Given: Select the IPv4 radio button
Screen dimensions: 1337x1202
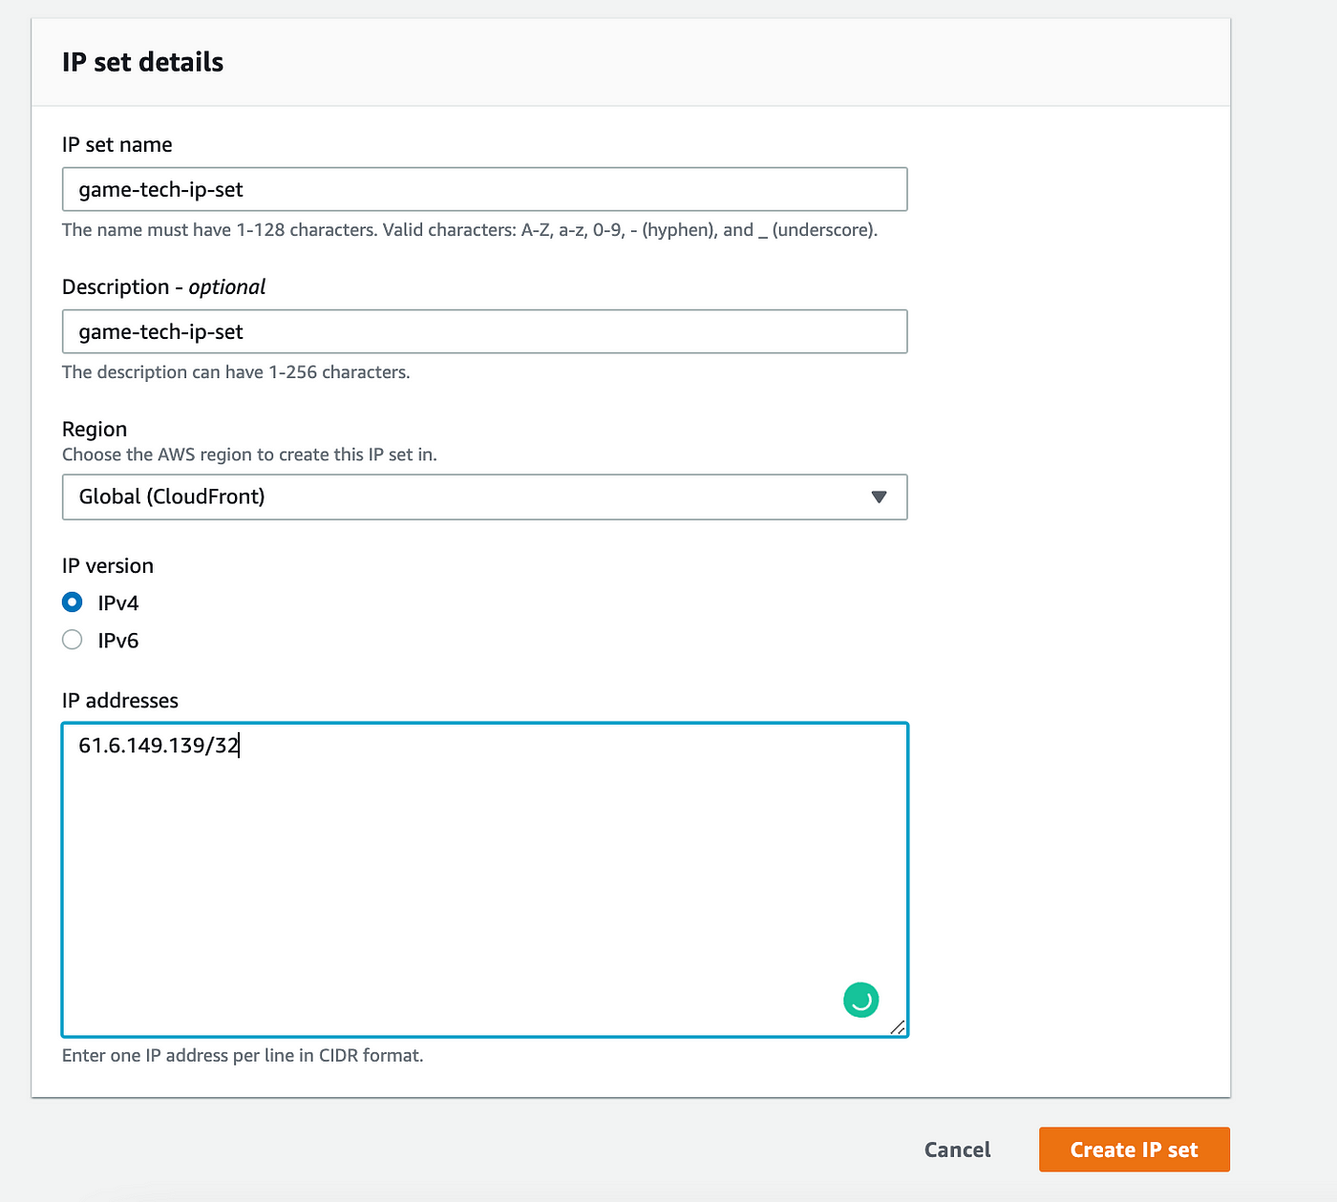Looking at the screenshot, I should tap(72, 602).
